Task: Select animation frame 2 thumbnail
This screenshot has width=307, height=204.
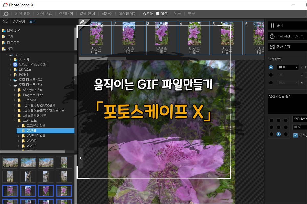Action: [x=129, y=38]
